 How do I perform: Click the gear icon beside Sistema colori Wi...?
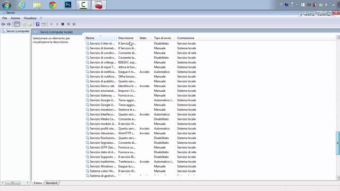[x=87, y=171]
